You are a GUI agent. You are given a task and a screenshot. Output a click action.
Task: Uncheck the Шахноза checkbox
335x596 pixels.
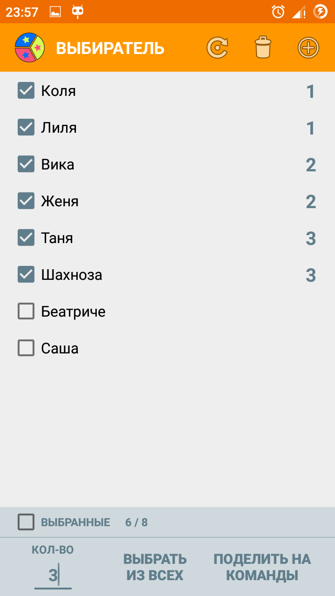[26, 274]
